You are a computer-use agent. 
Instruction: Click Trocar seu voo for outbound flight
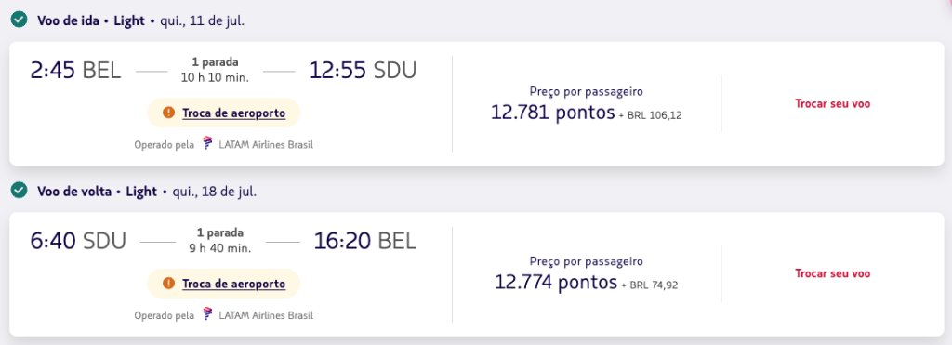(x=832, y=104)
